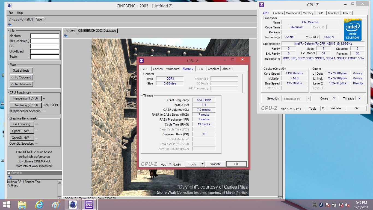
Task: Click the GFX-Board input field
Action: [45, 51]
